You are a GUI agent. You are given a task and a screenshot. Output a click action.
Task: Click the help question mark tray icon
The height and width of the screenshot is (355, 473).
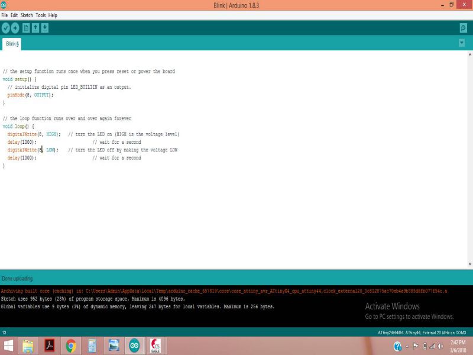397,346
